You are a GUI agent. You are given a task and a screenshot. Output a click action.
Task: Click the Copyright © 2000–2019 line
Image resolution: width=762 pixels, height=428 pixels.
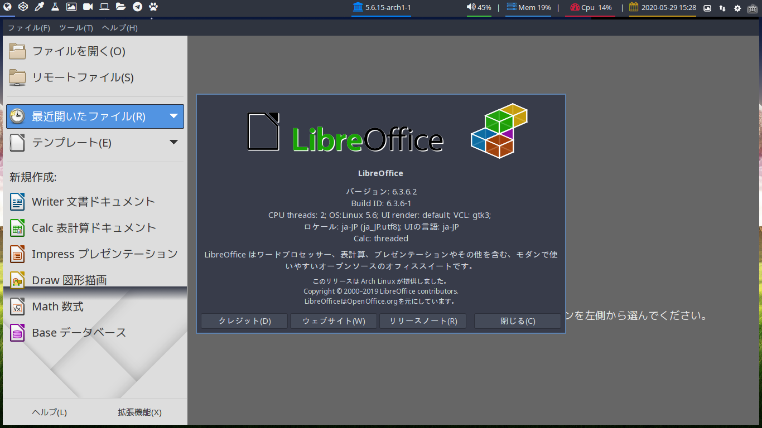pos(381,291)
